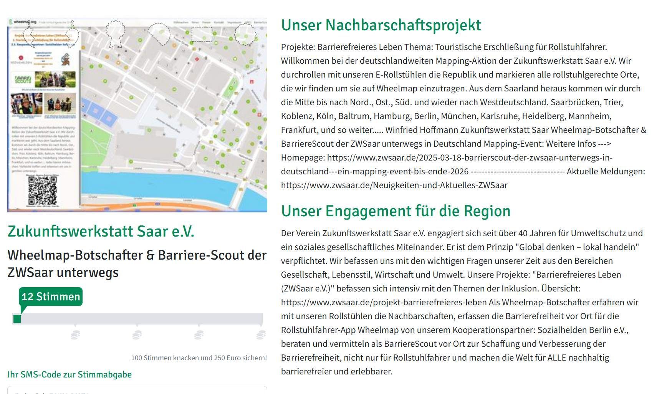662x394 pixels.
Task: Open the Wheelmap project map image
Action: (137, 115)
